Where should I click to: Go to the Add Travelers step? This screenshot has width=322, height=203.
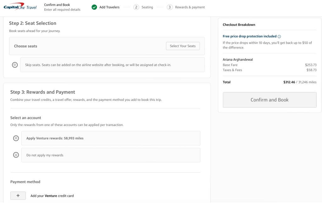click(109, 7)
